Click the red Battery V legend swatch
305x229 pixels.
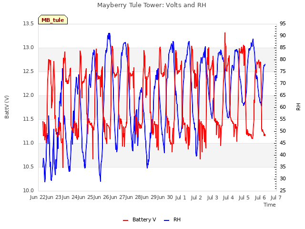[x=126, y=220]
